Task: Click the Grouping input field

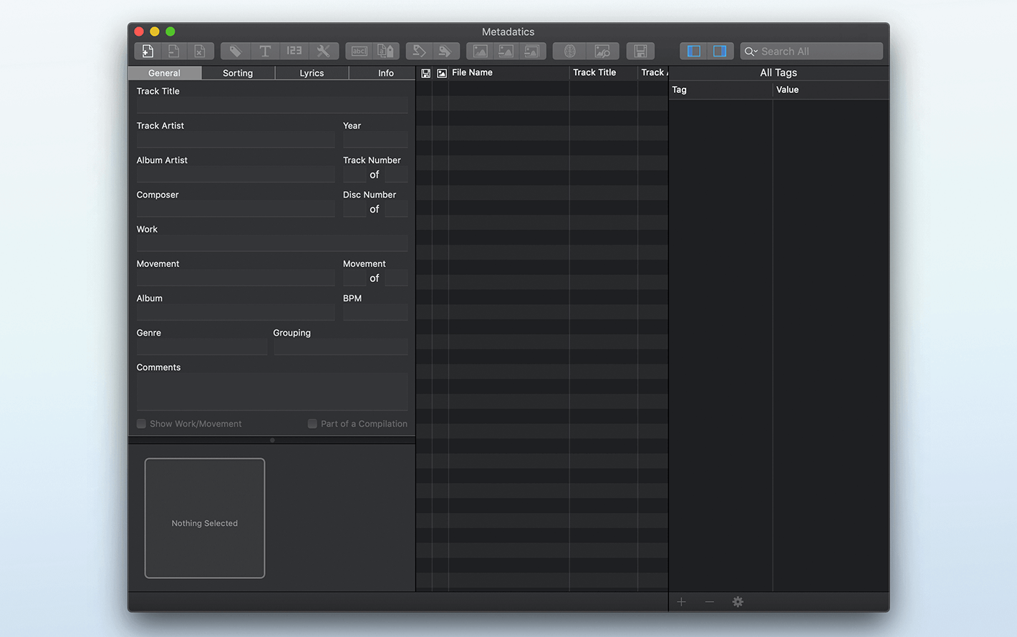Action: click(341, 347)
